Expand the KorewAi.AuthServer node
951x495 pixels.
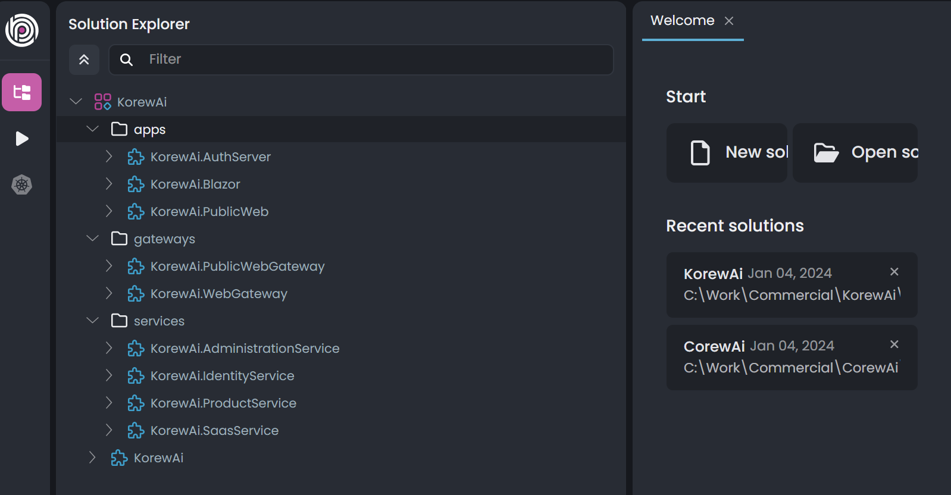pos(109,156)
